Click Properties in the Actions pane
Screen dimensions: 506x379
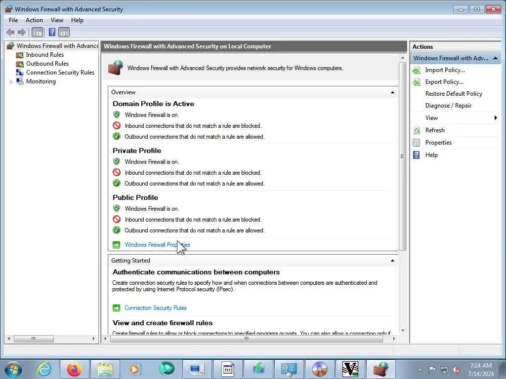pyautogui.click(x=439, y=143)
